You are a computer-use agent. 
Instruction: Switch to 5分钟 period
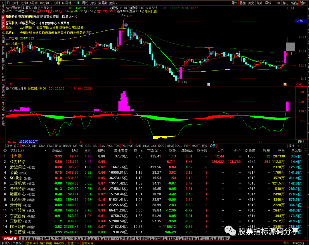(x=34, y=3)
